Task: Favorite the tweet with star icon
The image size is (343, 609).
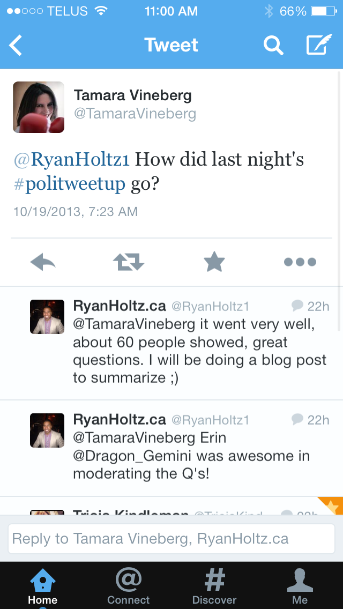Action: click(x=214, y=262)
